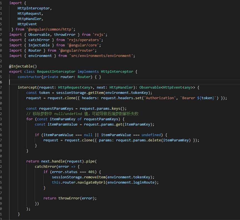Click request.params.delete call
Screen dimensions: 240x220
click(x=153, y=140)
